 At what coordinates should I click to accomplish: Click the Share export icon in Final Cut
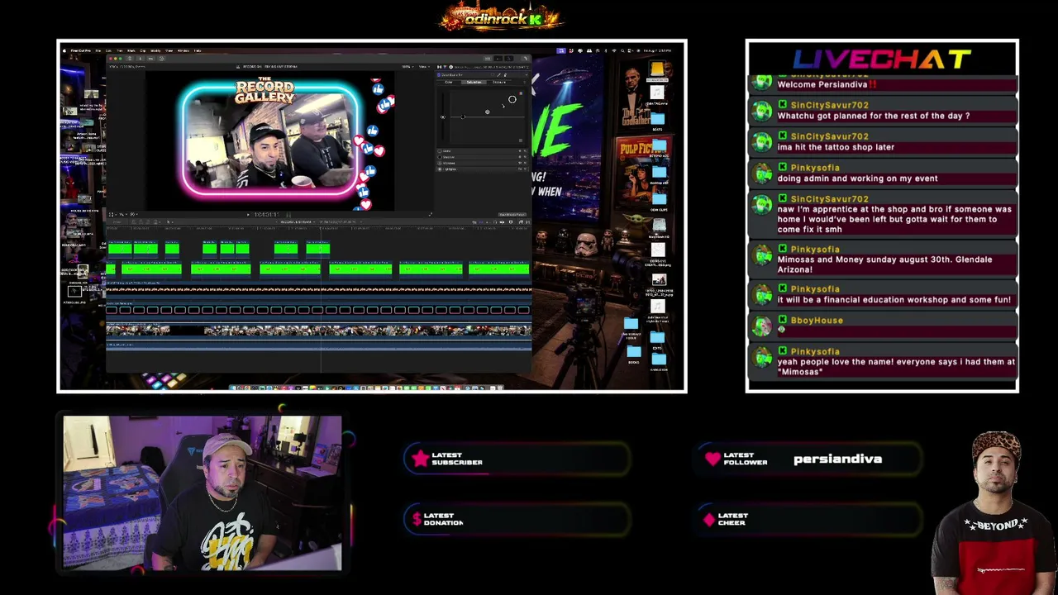pos(526,59)
